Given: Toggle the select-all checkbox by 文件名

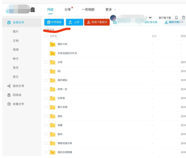Looking at the screenshot, I should click(46, 36).
